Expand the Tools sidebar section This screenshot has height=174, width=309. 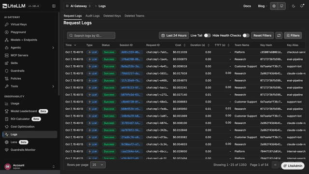pos(30,86)
